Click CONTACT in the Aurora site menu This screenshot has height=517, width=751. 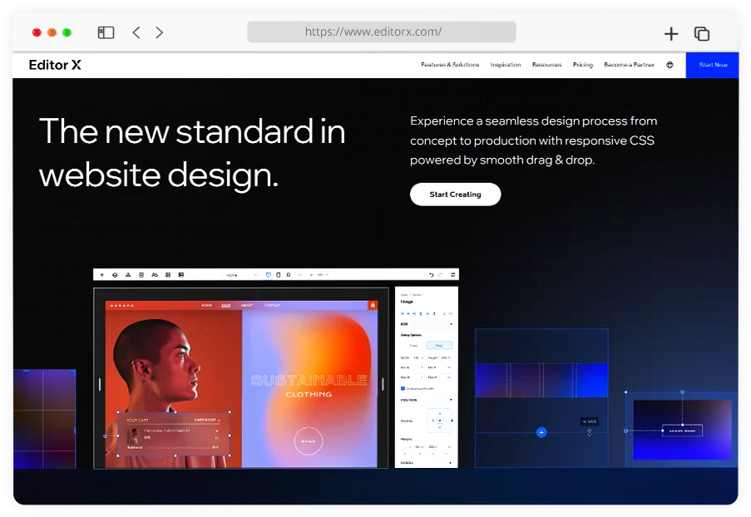(x=272, y=305)
